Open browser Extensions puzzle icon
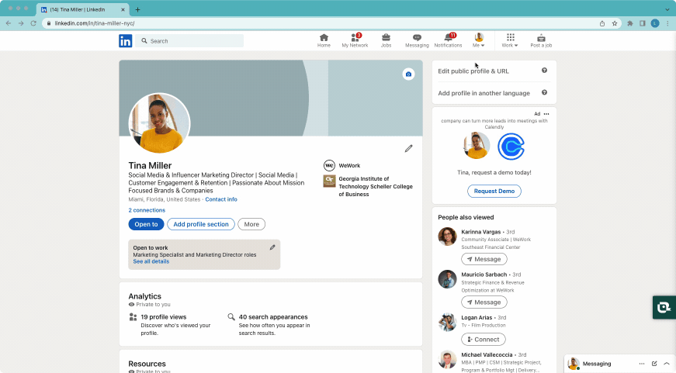Screen dimensions: 676x373 point(630,23)
